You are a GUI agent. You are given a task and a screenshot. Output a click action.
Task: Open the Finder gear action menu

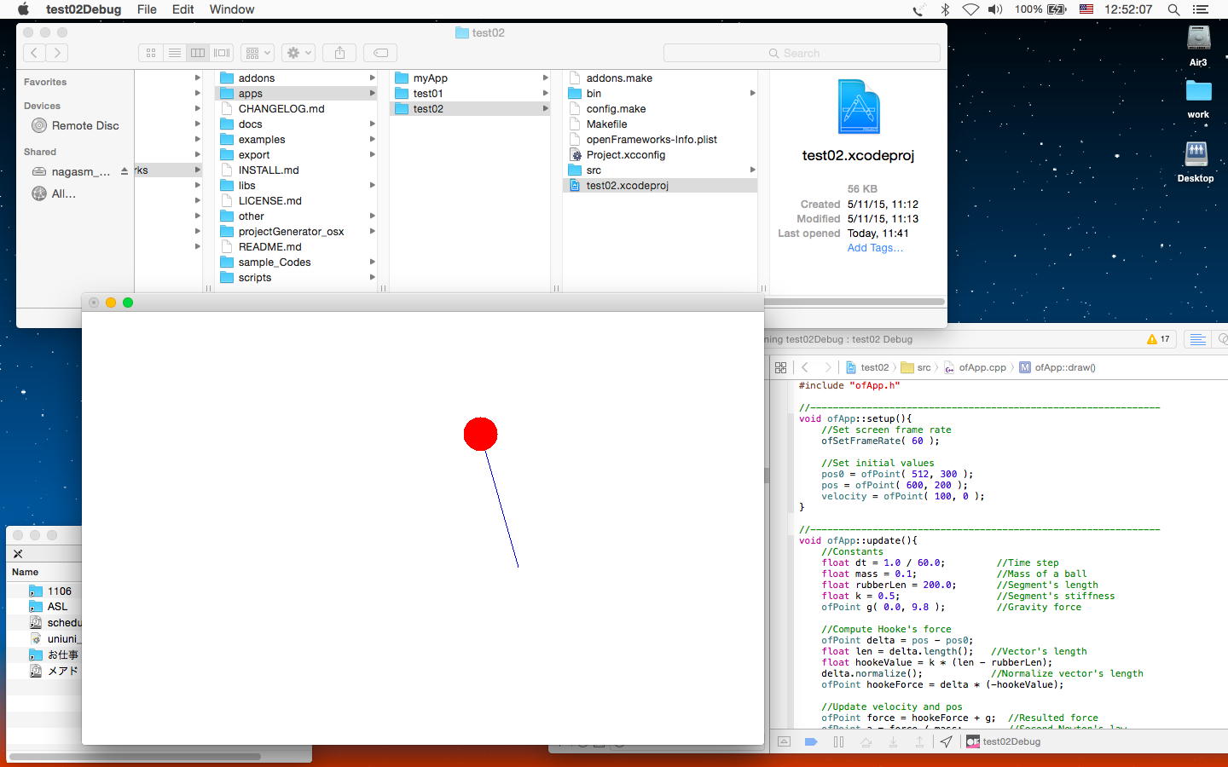(x=298, y=53)
